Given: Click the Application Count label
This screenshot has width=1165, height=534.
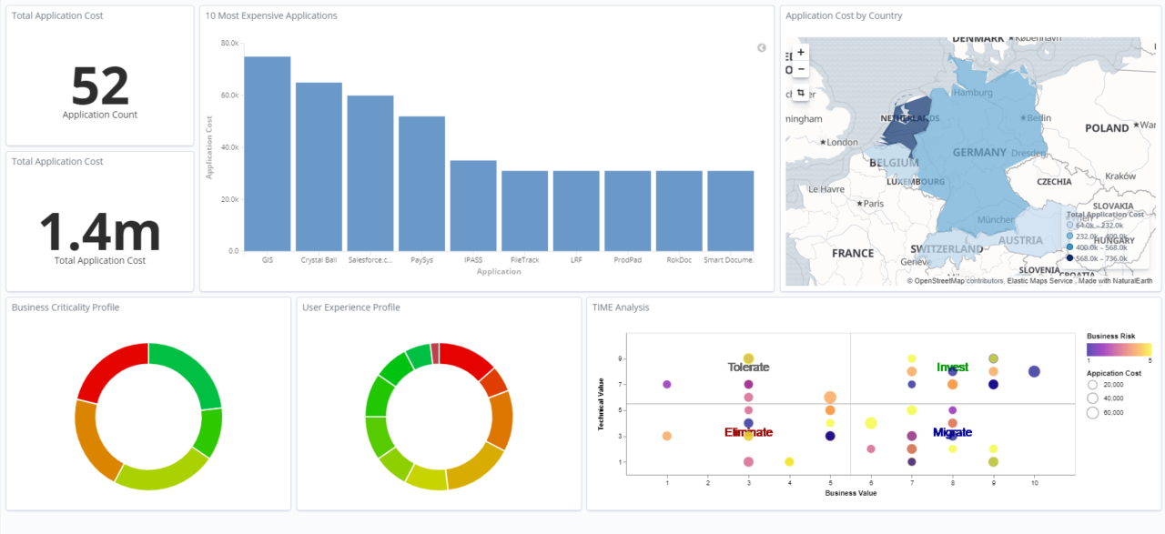Looking at the screenshot, I should pos(100,116).
